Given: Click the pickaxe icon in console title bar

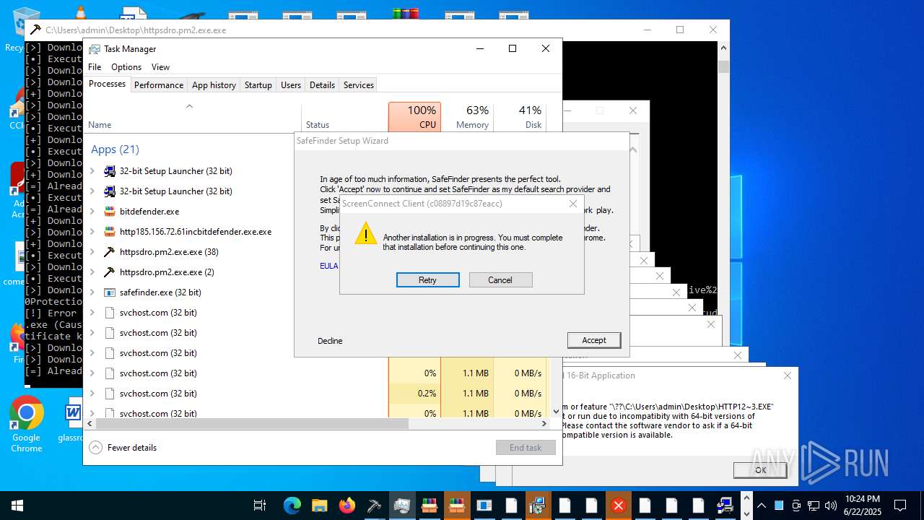Looking at the screenshot, I should click(x=35, y=30).
